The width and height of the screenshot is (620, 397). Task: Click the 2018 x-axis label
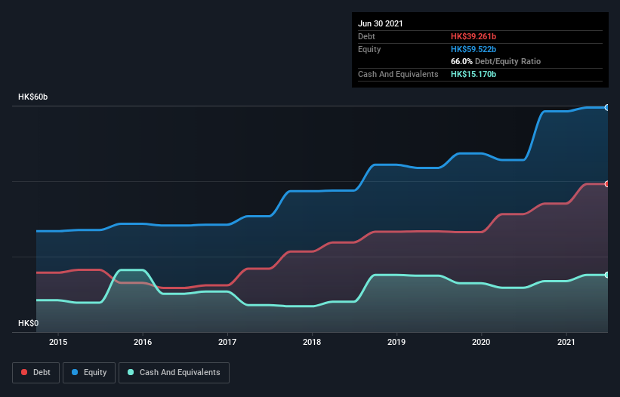312,342
